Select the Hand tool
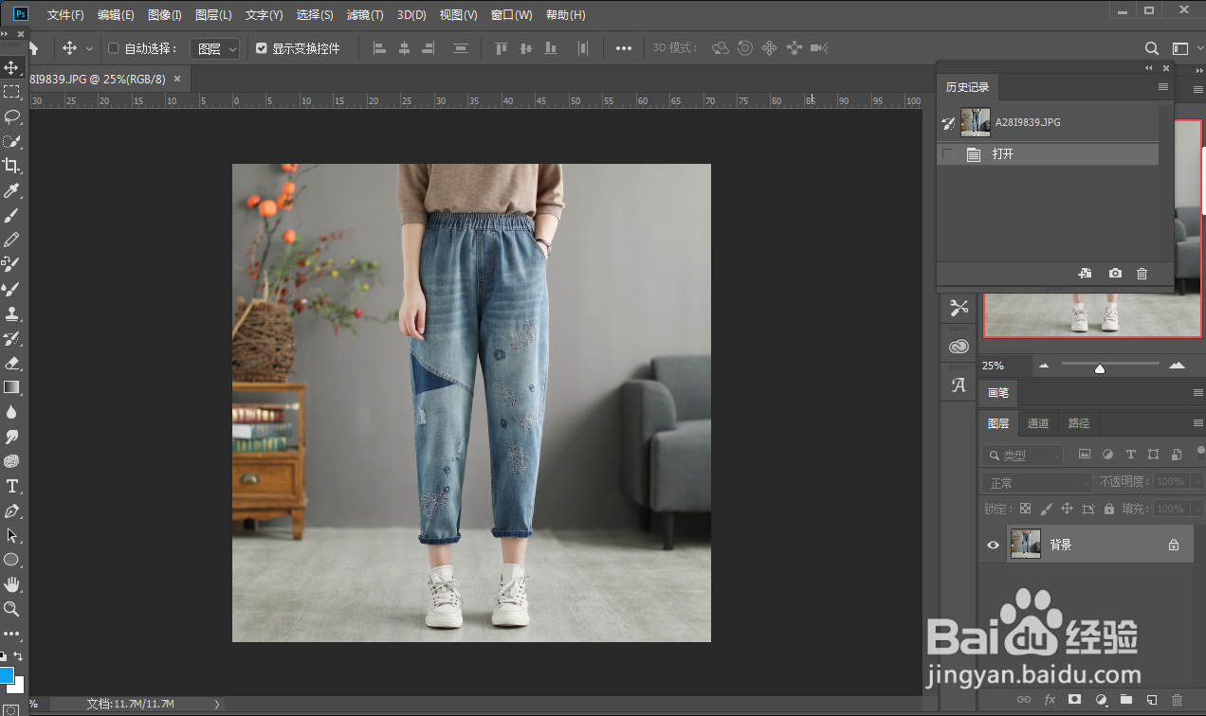Viewport: 1206px width, 716px height. [x=11, y=584]
